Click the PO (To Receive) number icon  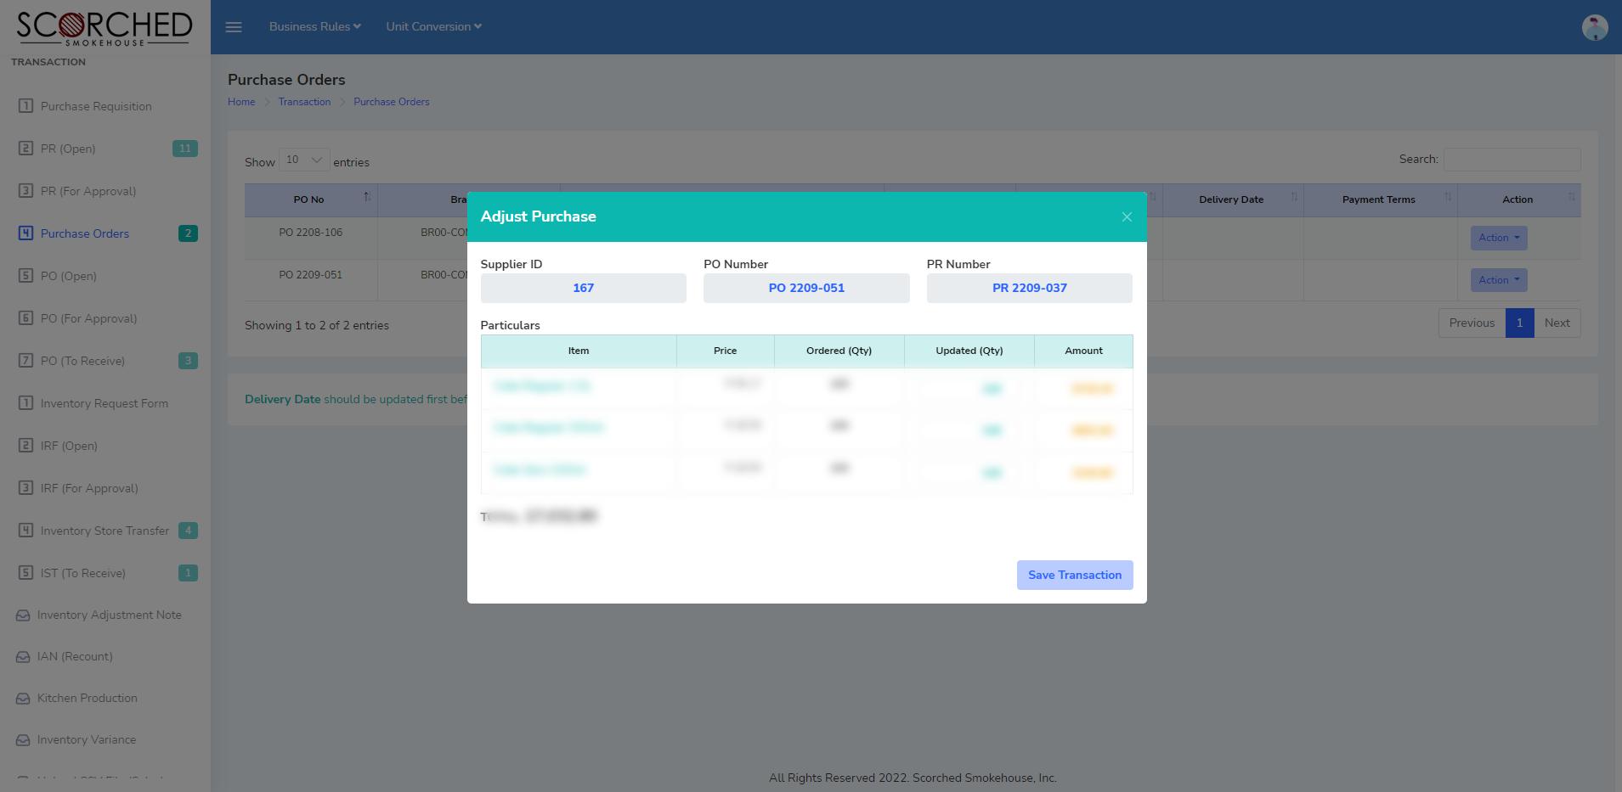point(25,361)
